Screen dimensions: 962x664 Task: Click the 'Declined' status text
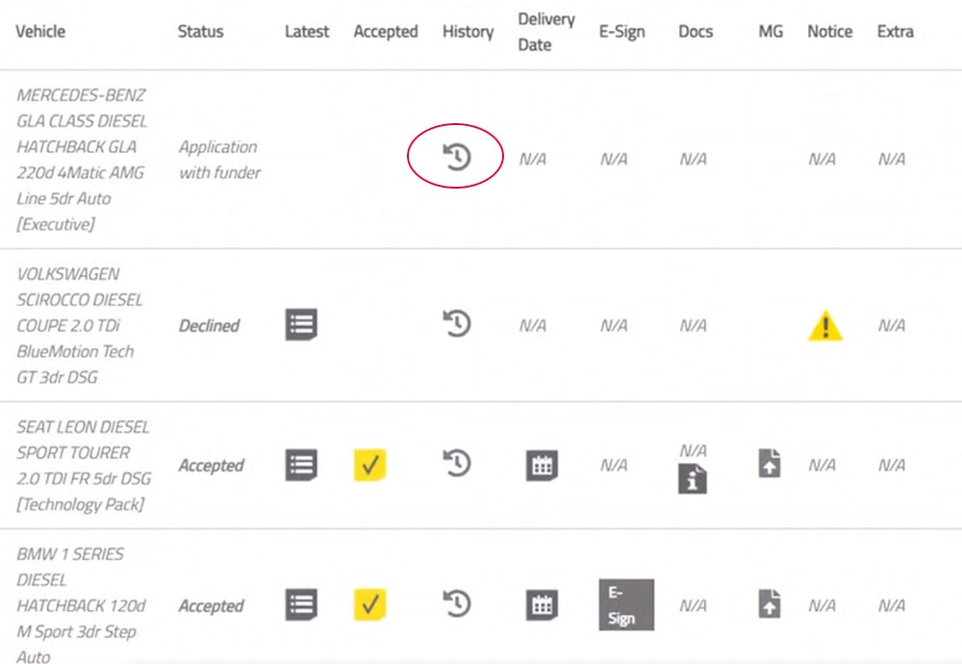[209, 325]
